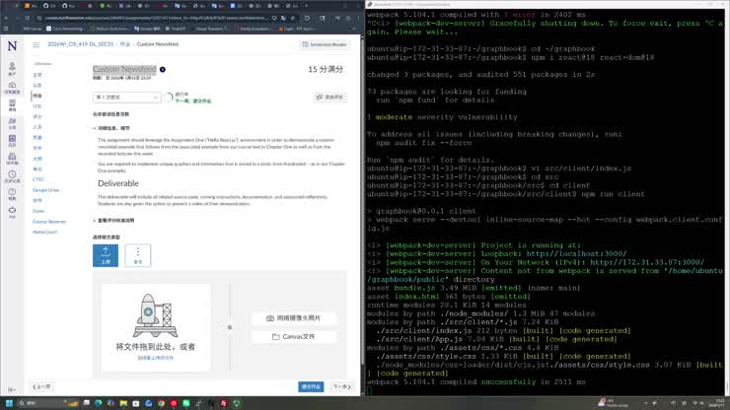Screen dimensions: 730x410
Task: Click the info badge beside Custom Newsfeed title
Action: 163,69
